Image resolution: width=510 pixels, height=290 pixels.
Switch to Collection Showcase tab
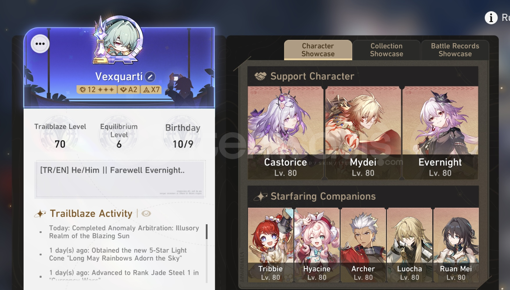click(x=386, y=50)
